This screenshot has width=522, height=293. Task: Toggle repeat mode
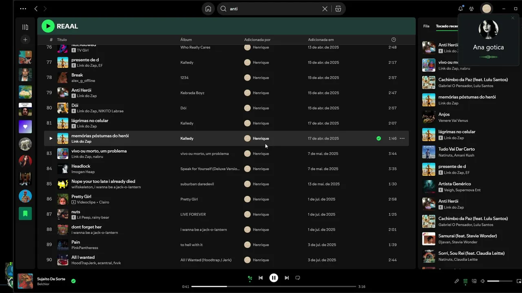pos(298,278)
